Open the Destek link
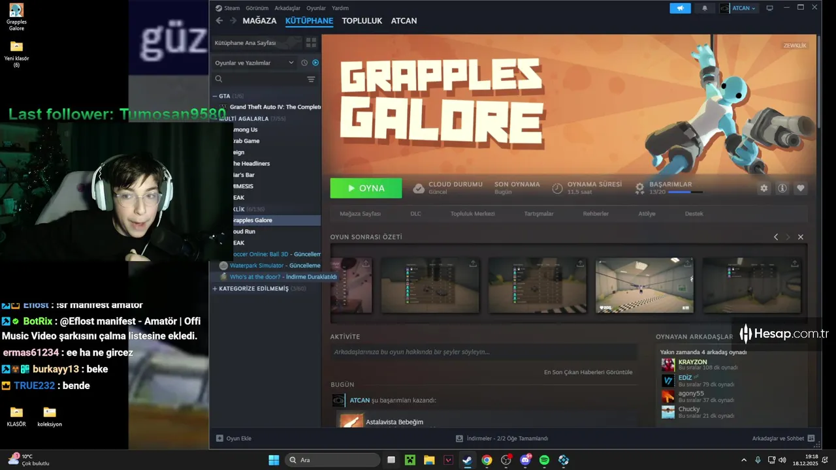This screenshot has height=470, width=836. point(694,213)
